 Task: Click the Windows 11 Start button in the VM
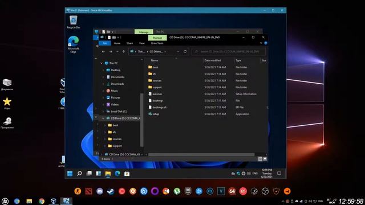pos(70,173)
